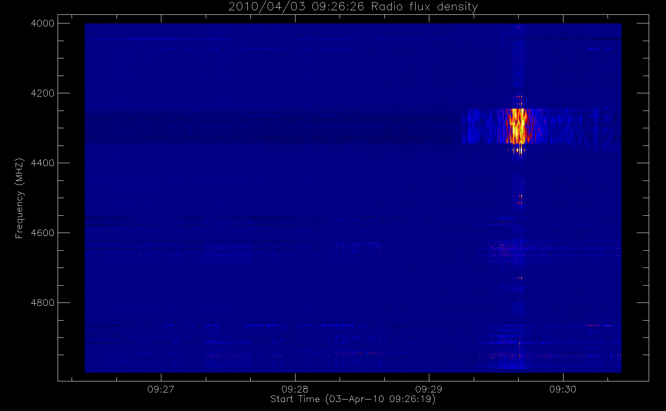Click the bright yellow radio burst in the spectrogram
This screenshot has height=411, width=666.
click(517, 126)
